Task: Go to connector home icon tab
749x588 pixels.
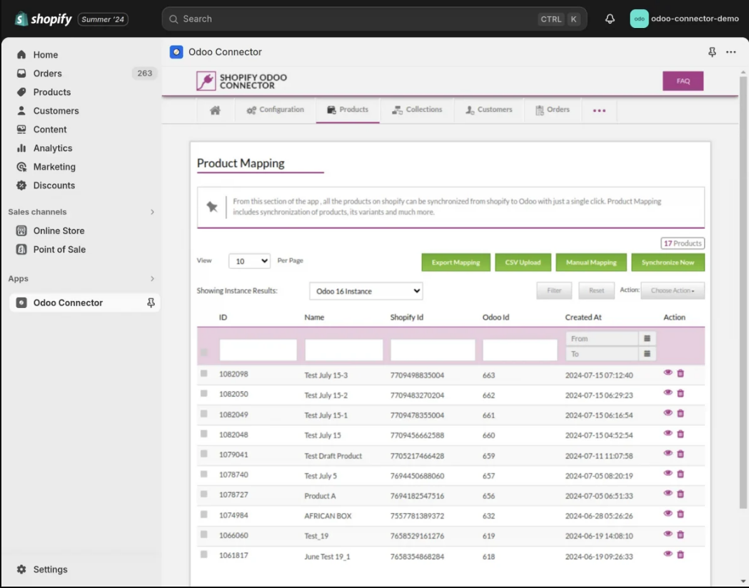Action: 215,111
